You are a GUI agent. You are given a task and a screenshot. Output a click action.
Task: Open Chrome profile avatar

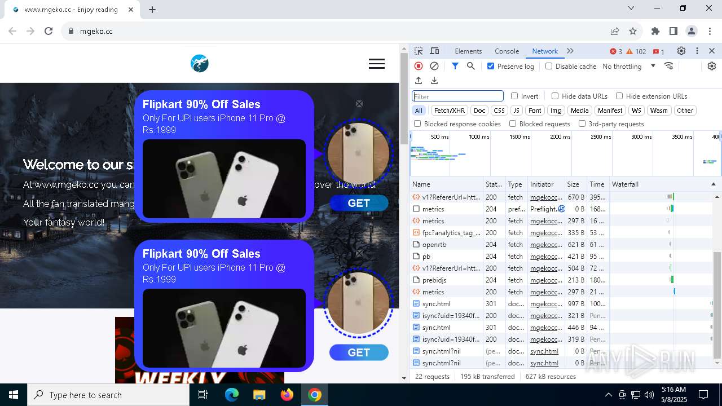[x=692, y=31]
